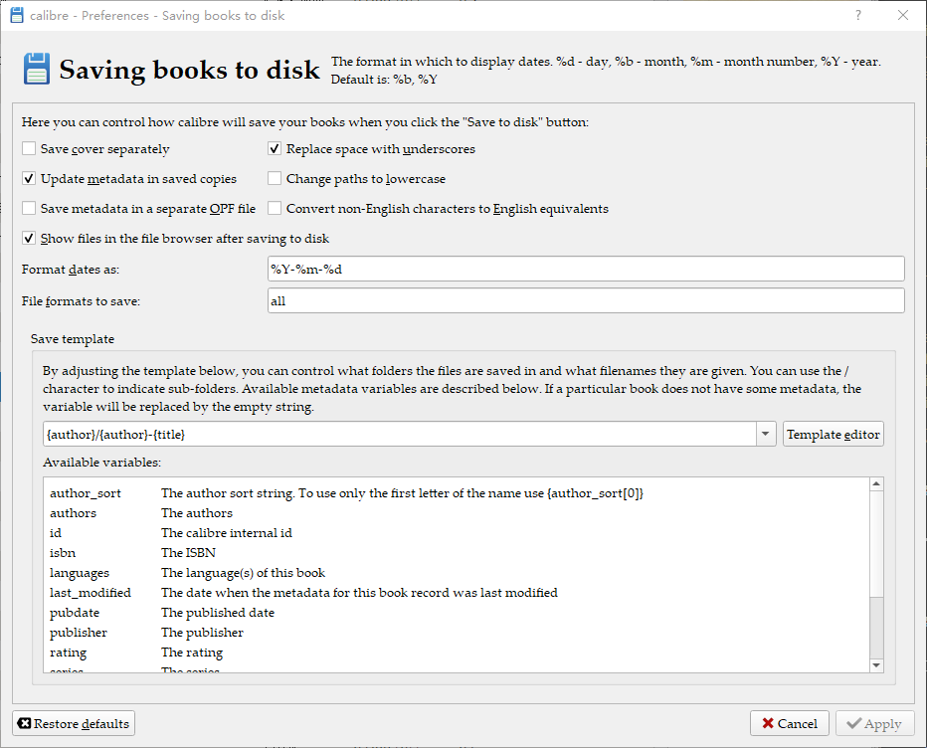Click the Cancel button
This screenshot has height=748, width=927.
pyautogui.click(x=790, y=723)
